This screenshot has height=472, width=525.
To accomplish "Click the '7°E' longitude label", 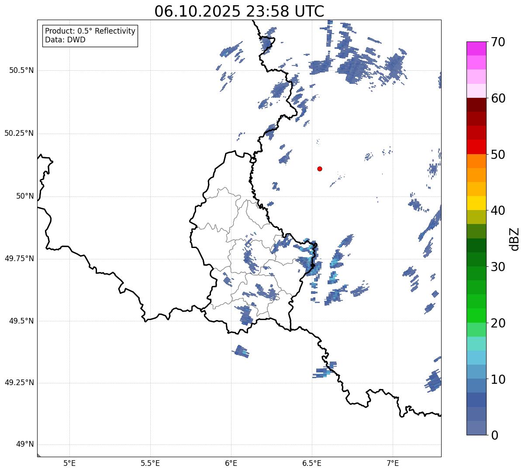I will coord(393,463).
